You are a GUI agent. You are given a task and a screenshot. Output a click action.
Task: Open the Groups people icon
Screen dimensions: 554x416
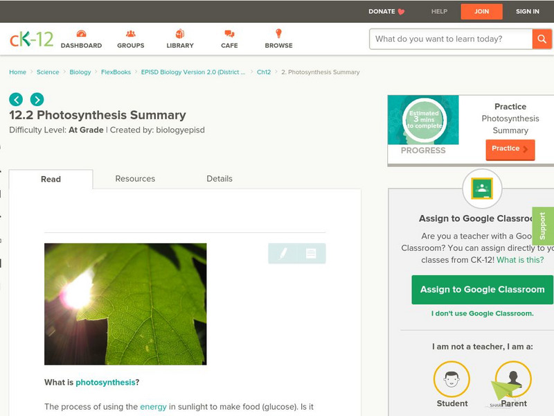coord(131,34)
